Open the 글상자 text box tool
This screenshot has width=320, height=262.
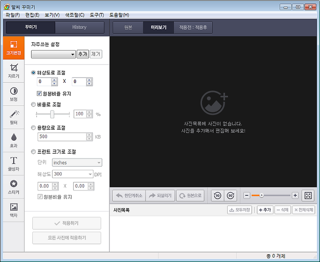14,164
